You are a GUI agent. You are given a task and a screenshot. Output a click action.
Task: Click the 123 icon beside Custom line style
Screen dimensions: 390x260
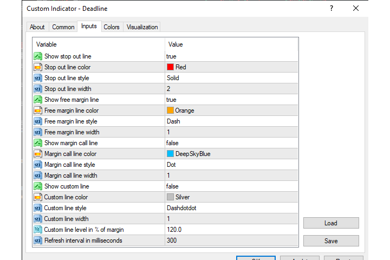(38, 208)
